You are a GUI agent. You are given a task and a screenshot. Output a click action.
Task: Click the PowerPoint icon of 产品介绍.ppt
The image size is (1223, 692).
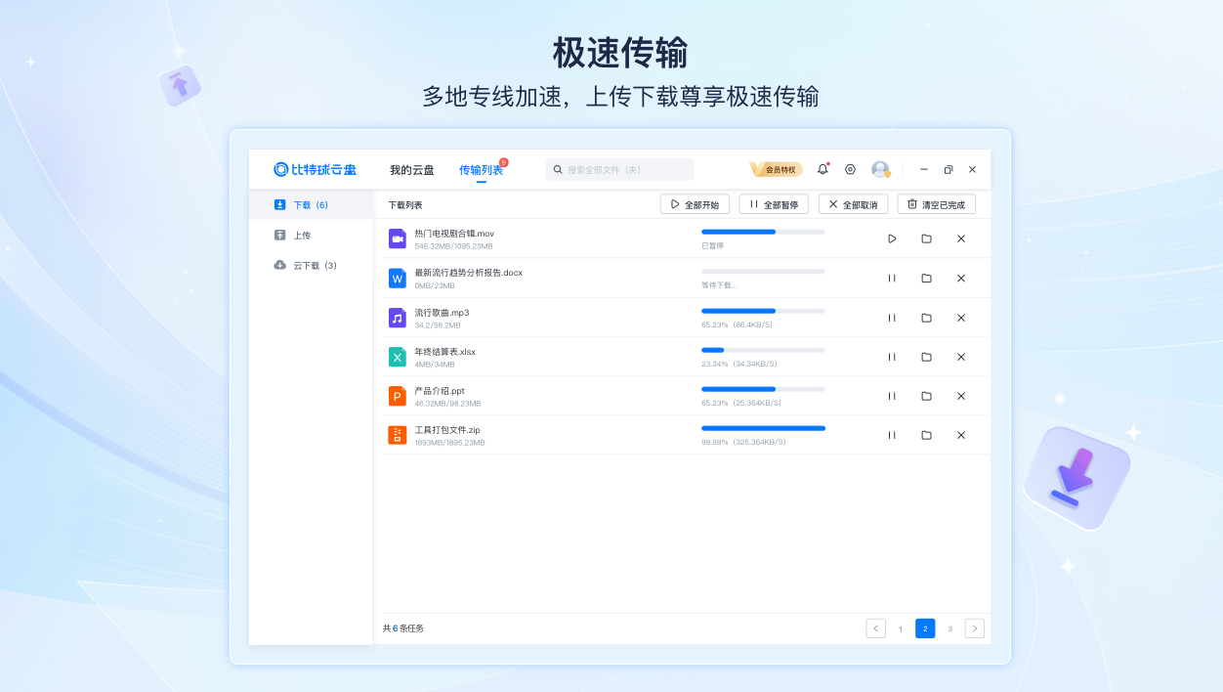pos(398,396)
